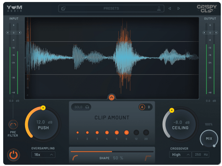This screenshot has height=166, width=222.
Task: Click the yellow Ceiling knob indicator dot
Action: pos(172,110)
